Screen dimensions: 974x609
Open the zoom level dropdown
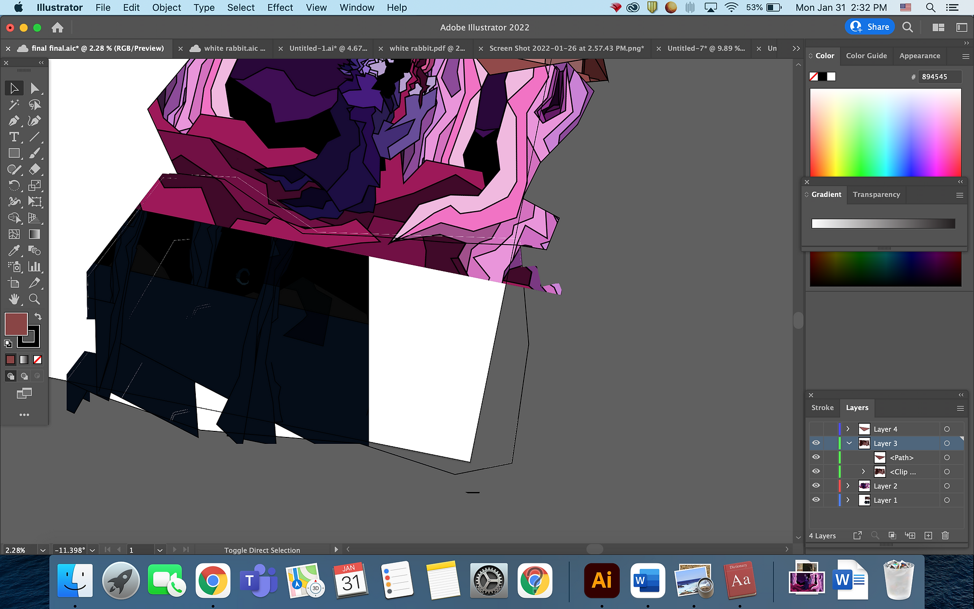coord(43,550)
